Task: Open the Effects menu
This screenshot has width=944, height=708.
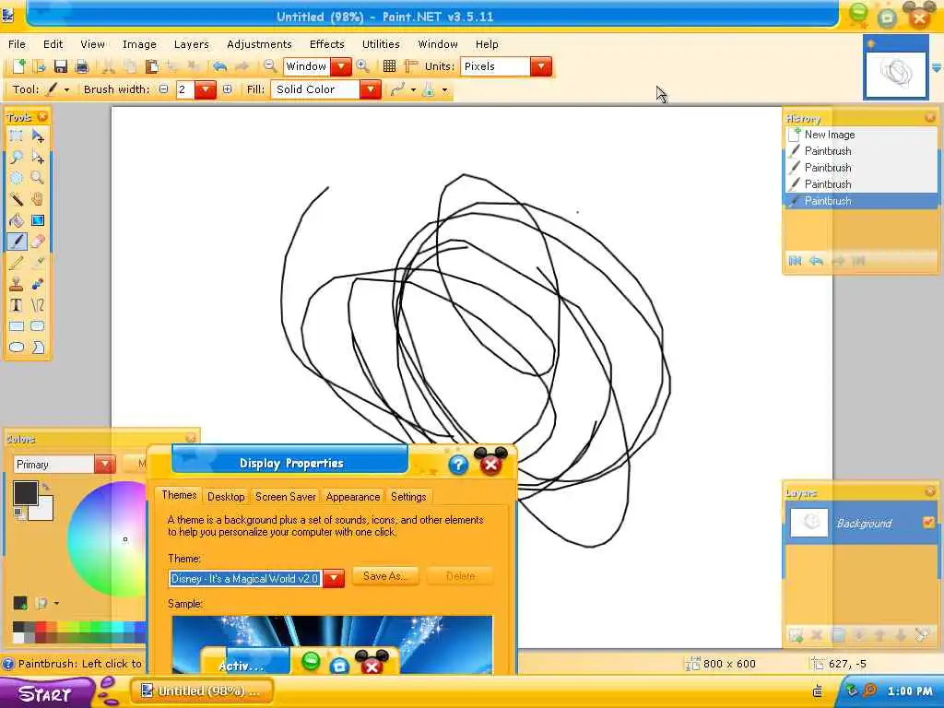Action: tap(327, 44)
